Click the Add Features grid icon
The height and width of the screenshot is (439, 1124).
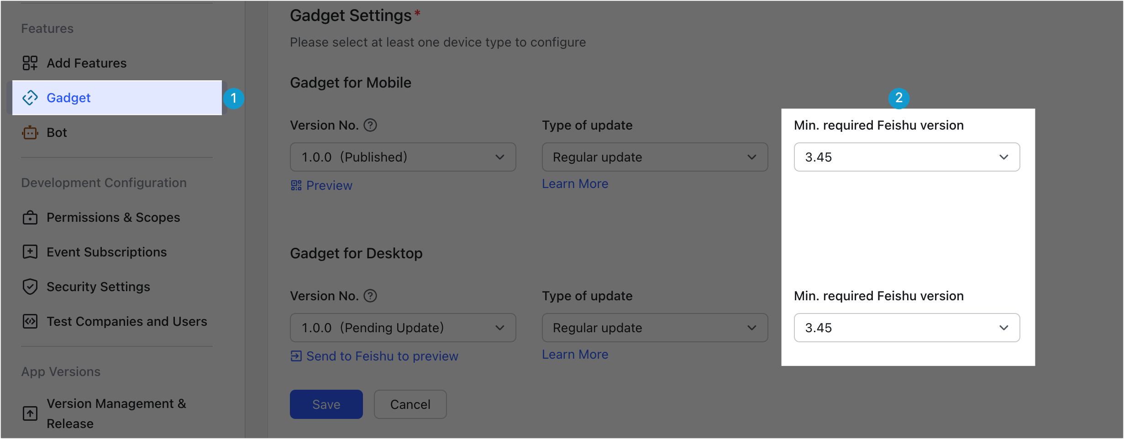click(x=30, y=63)
